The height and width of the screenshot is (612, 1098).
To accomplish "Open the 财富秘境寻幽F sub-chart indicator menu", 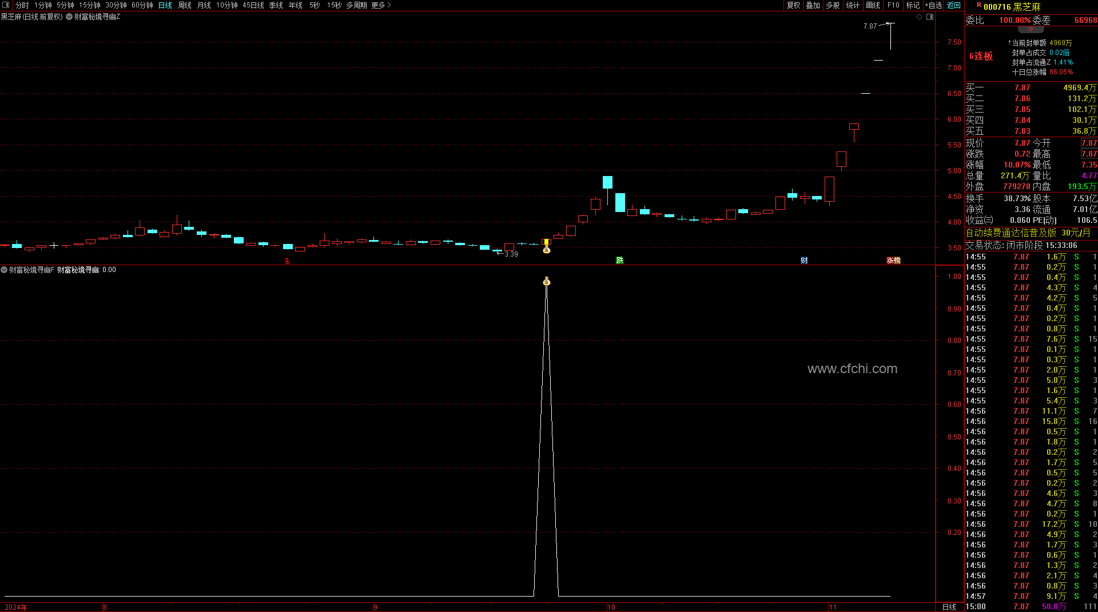I will point(4,270).
